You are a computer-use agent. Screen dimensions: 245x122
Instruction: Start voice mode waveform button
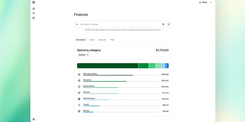(169, 24)
